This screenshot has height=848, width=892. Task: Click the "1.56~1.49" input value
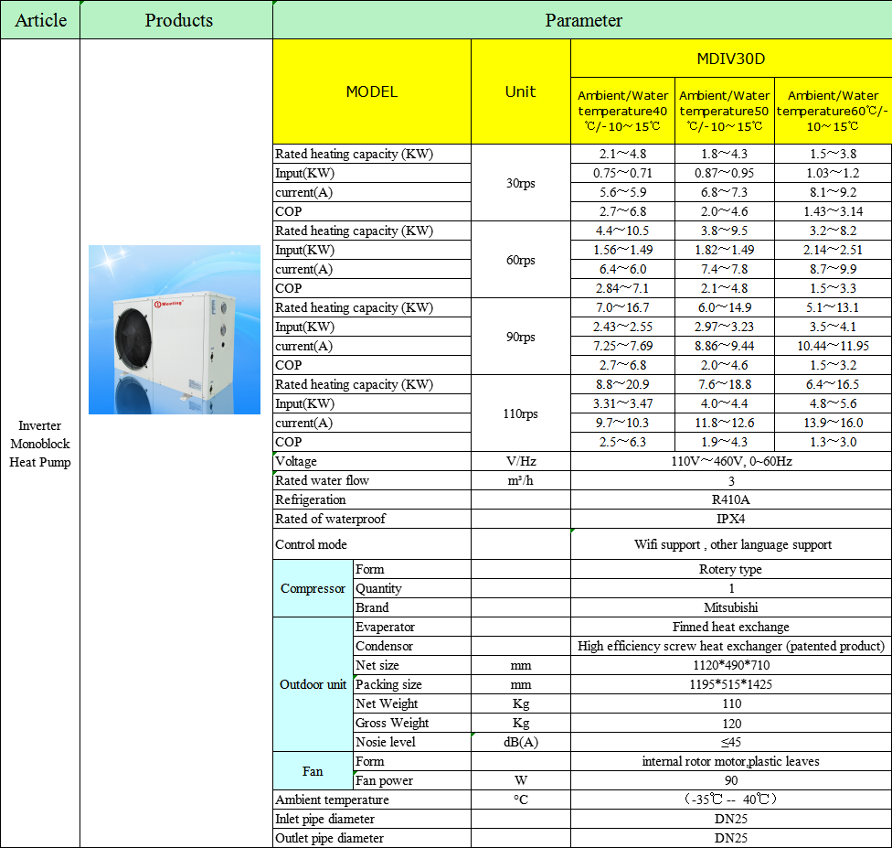(623, 250)
